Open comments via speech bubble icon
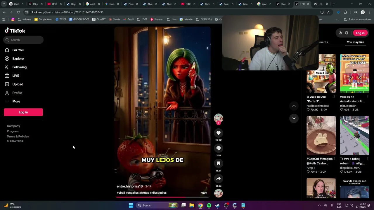Image resolution: width=374 pixels, height=210 pixels. pyautogui.click(x=219, y=148)
